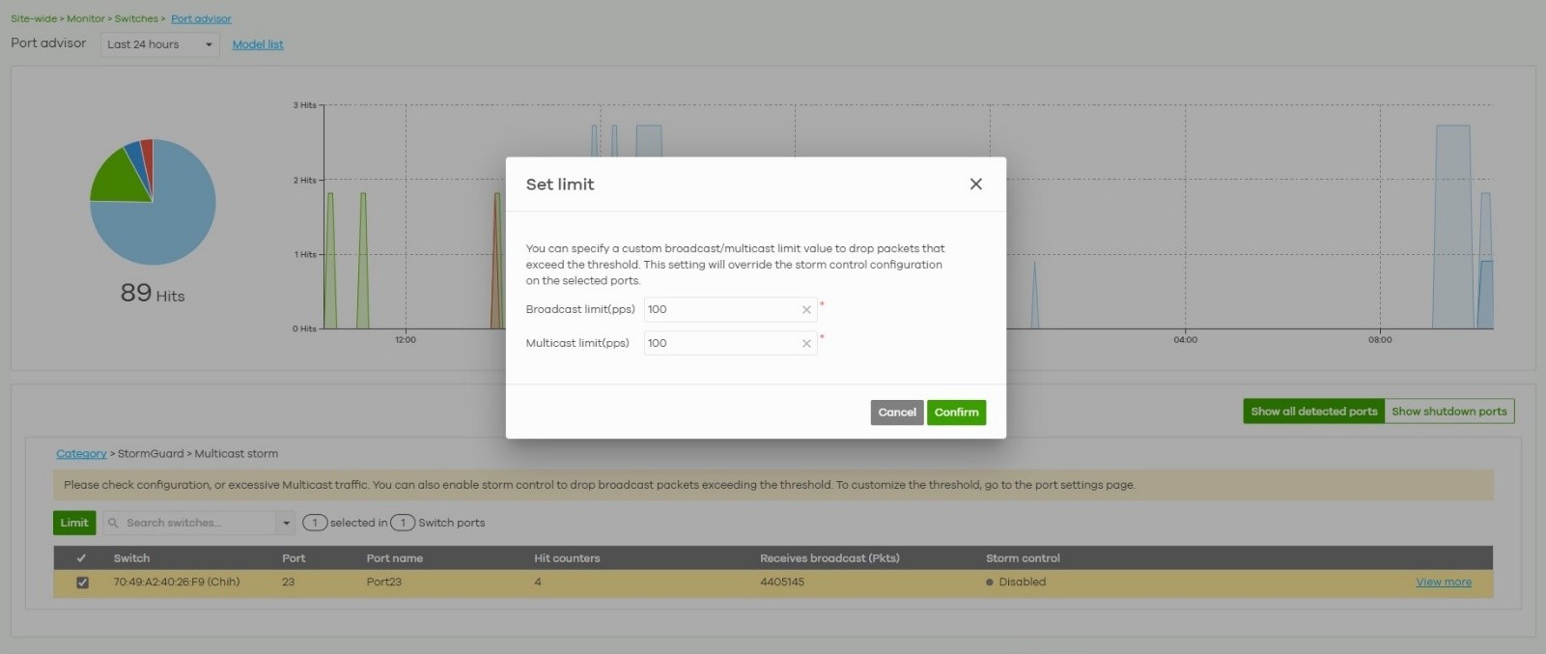
Task: Click the 04:00 time axis label
Action: [1185, 340]
